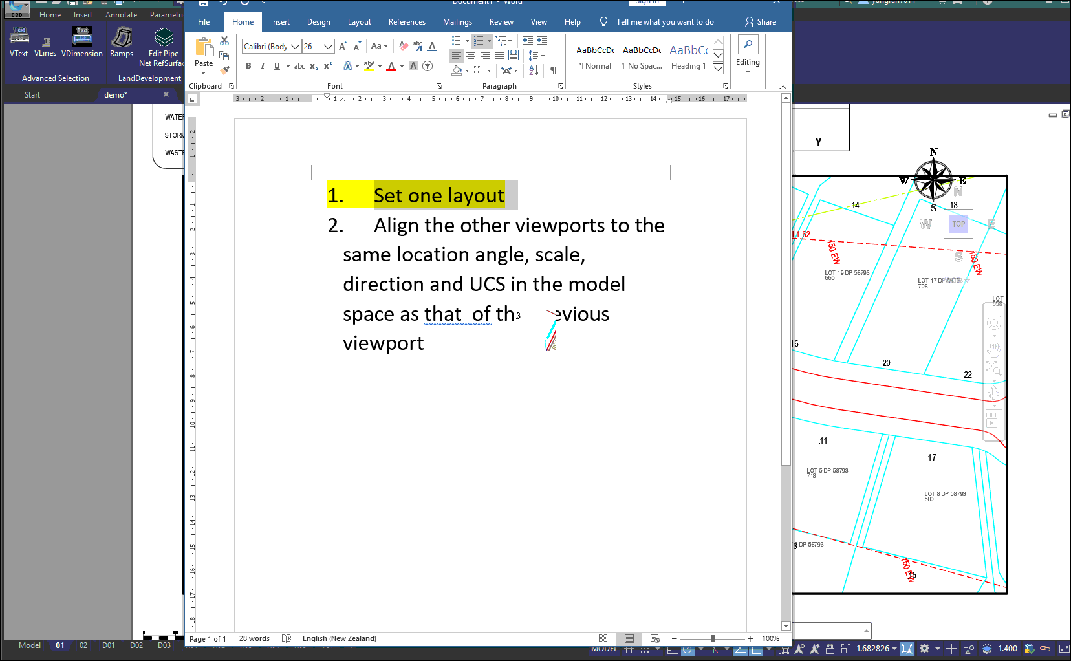Adjust the Word zoom slider handle
This screenshot has height=661, width=1071.
point(713,638)
